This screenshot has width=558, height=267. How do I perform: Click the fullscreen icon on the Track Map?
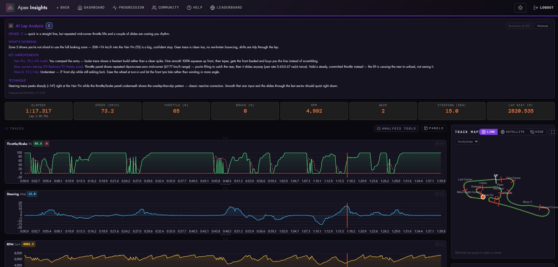click(x=552, y=132)
